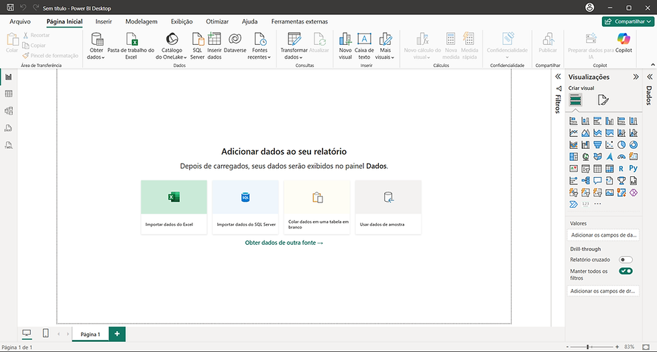Click Obter dados de outra fonte link
This screenshot has width=657, height=352.
click(284, 243)
